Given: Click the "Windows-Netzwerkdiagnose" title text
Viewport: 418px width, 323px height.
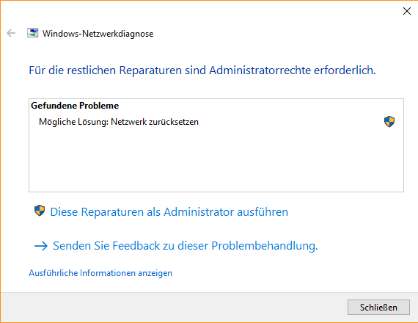Looking at the screenshot, I should point(98,34).
